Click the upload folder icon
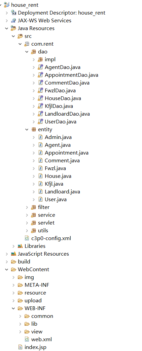142x351 pixels. (x=20, y=300)
